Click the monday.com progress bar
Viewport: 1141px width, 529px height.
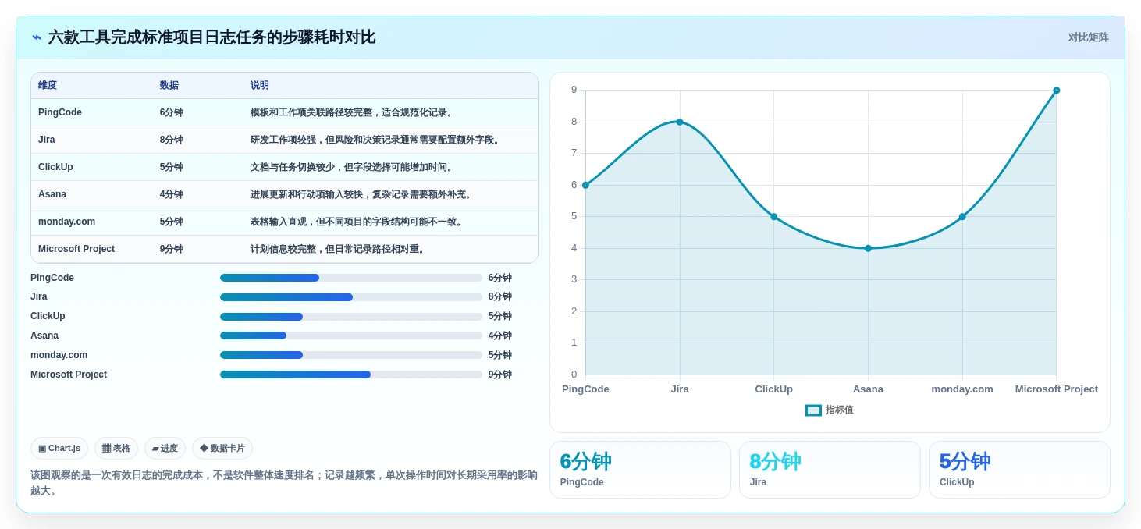tap(351, 355)
